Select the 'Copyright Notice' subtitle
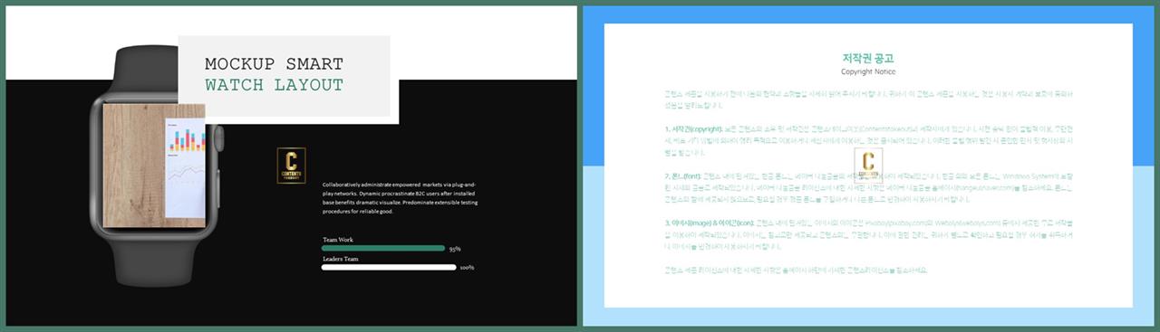The height and width of the screenshot is (332, 1160). [868, 71]
